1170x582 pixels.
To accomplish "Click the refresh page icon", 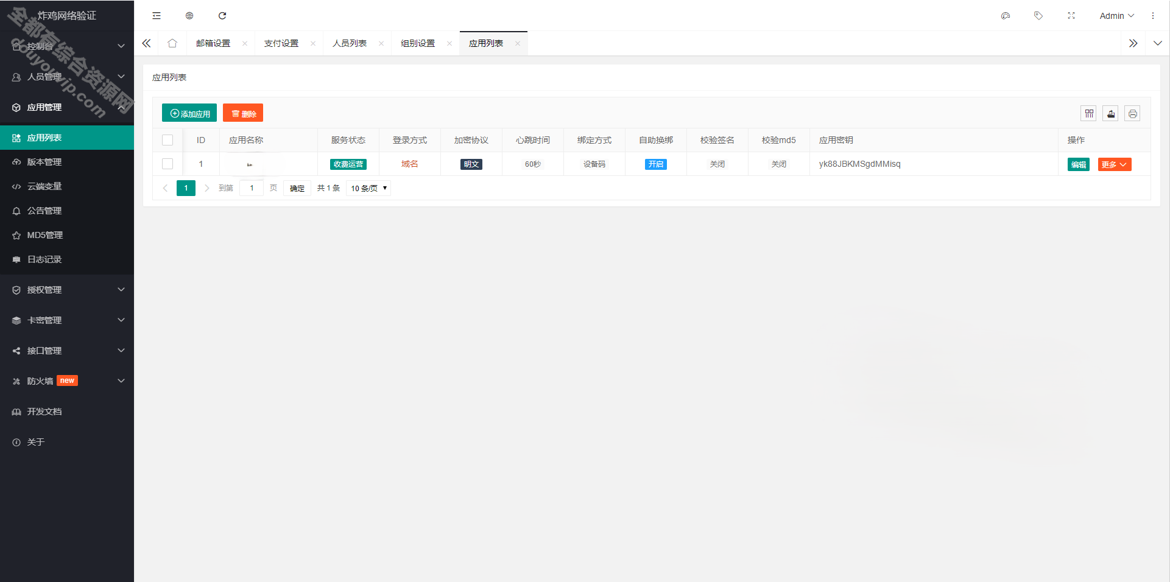I will click(x=222, y=16).
